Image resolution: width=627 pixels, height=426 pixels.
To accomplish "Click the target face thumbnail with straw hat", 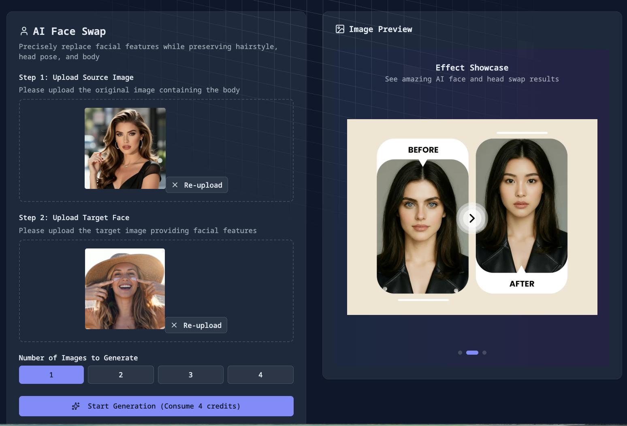I will (125, 289).
